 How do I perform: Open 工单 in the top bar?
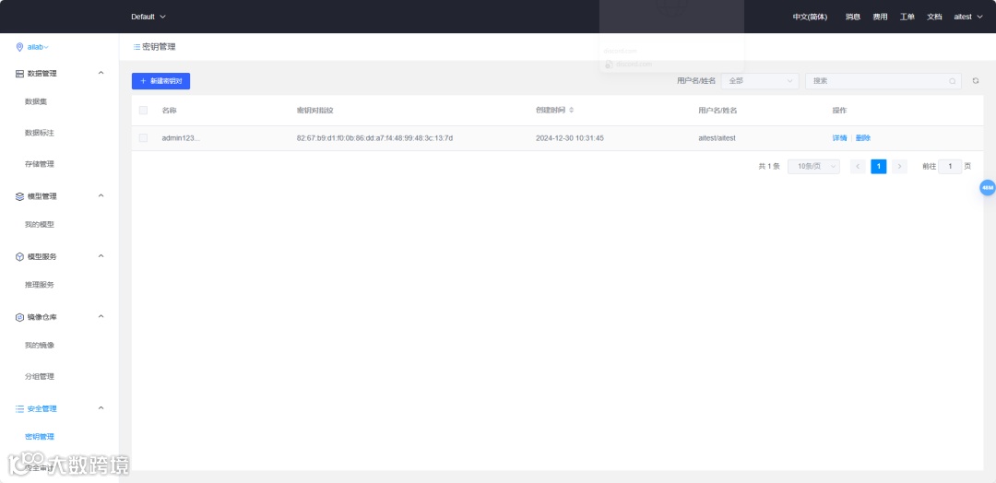pos(907,18)
